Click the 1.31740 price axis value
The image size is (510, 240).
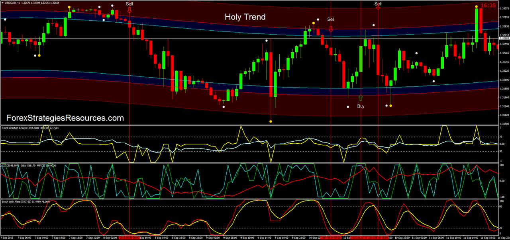coord(504,106)
